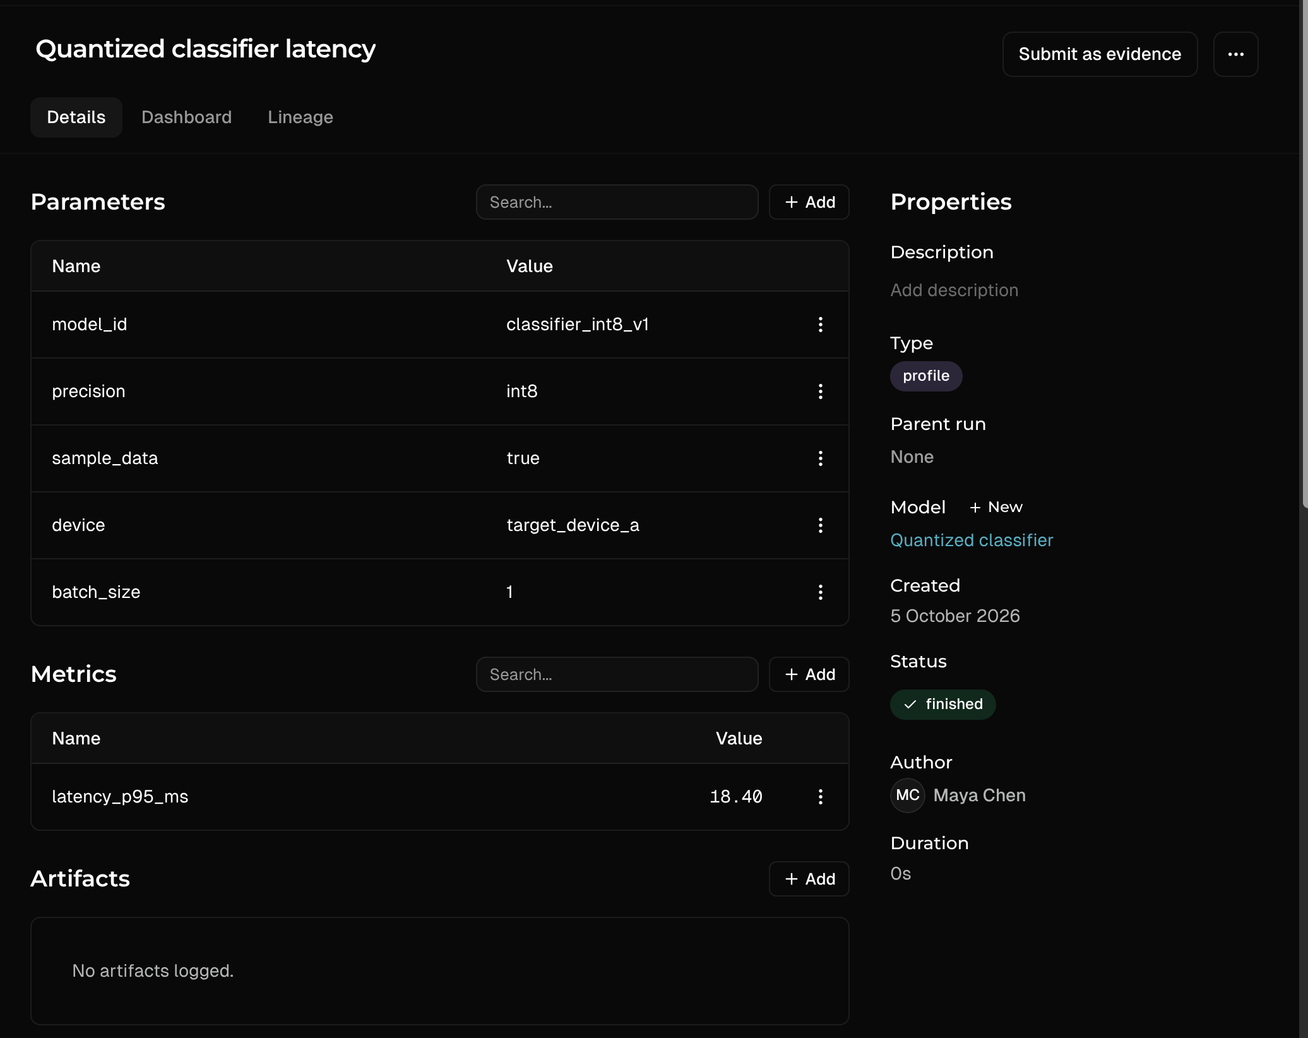Click the model_id parameter name

89,325
